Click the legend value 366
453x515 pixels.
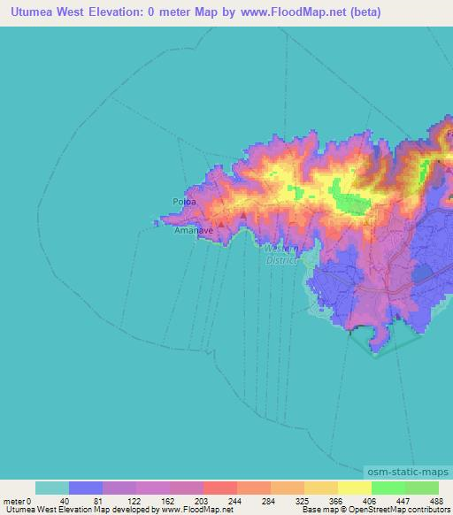tap(335, 502)
